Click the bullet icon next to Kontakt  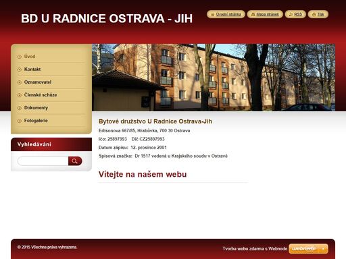20,69
